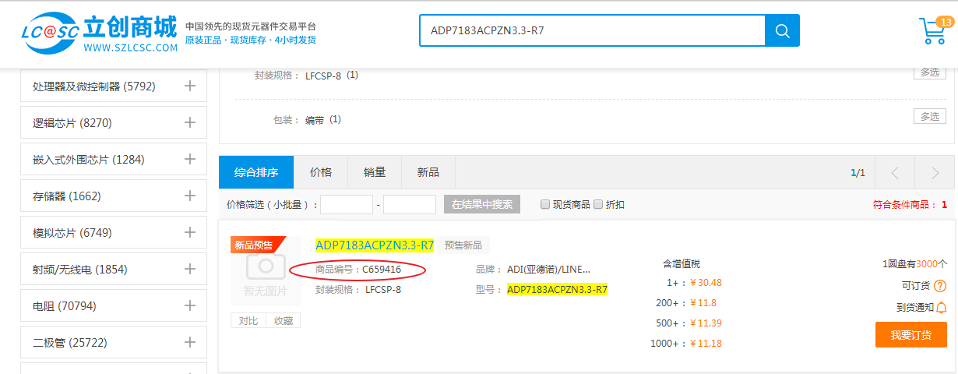Check the 折扣 checkbox
The image size is (958, 374).
[598, 204]
